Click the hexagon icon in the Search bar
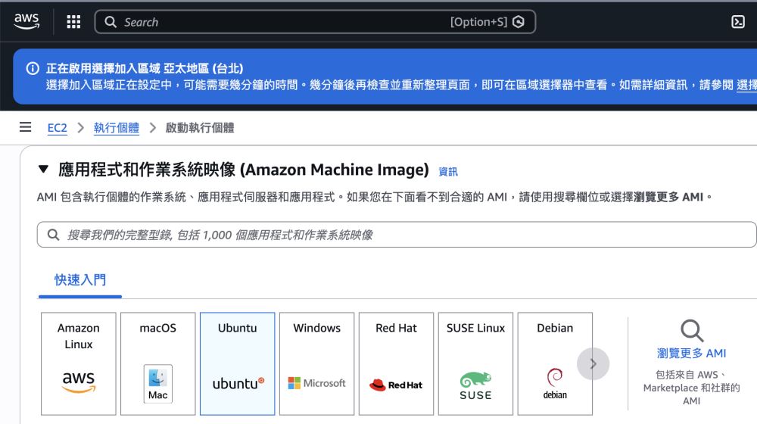The height and width of the screenshot is (424, 757). pyautogui.click(x=518, y=22)
